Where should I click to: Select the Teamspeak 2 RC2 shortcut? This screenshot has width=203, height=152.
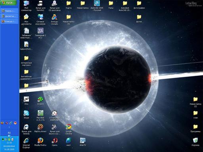pos(40,33)
